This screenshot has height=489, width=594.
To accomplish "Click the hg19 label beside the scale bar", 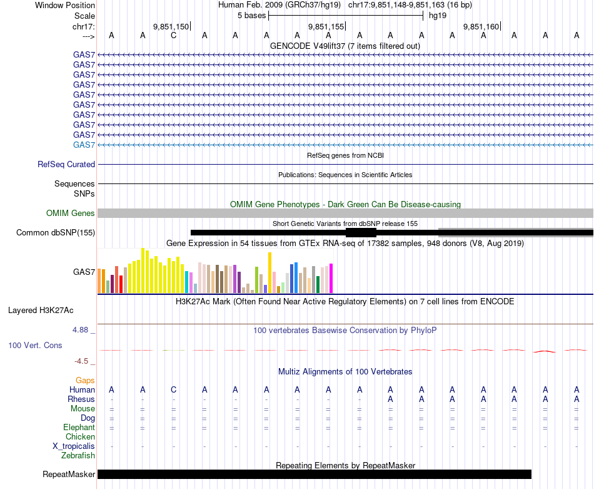I will (438, 16).
